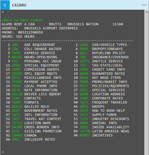Open CARS vehicle types link
Screen dimensions: 149x155
(84, 45)
